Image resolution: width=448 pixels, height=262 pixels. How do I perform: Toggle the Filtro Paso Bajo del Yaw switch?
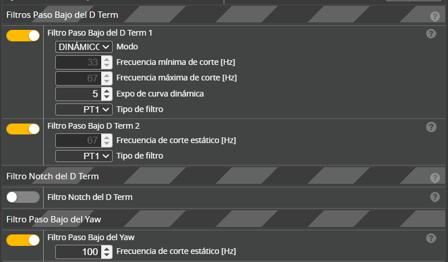pyautogui.click(x=23, y=240)
